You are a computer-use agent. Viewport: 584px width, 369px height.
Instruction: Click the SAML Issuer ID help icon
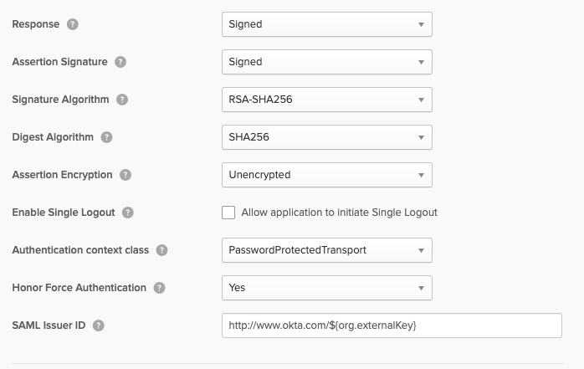(99, 325)
